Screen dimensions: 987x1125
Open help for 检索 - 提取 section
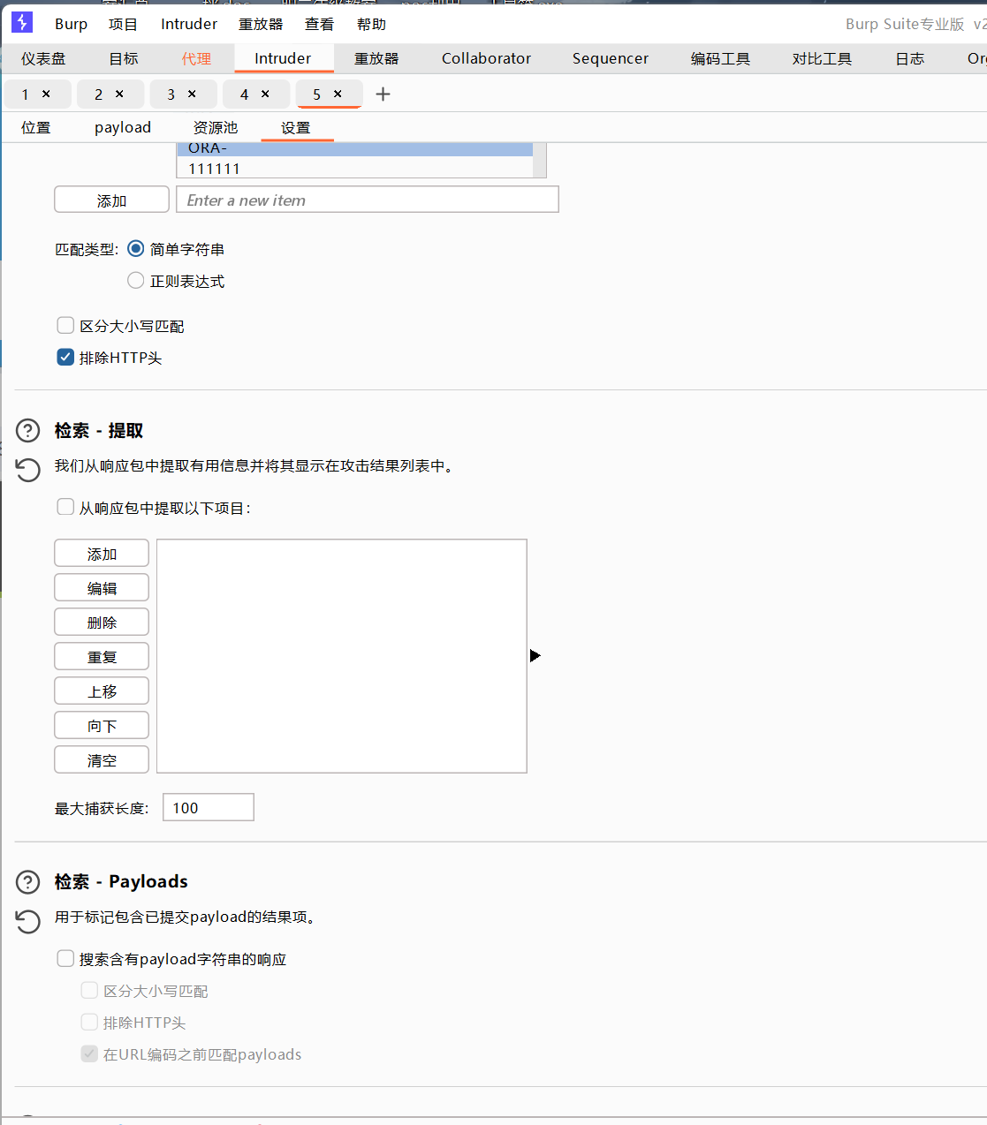(28, 431)
